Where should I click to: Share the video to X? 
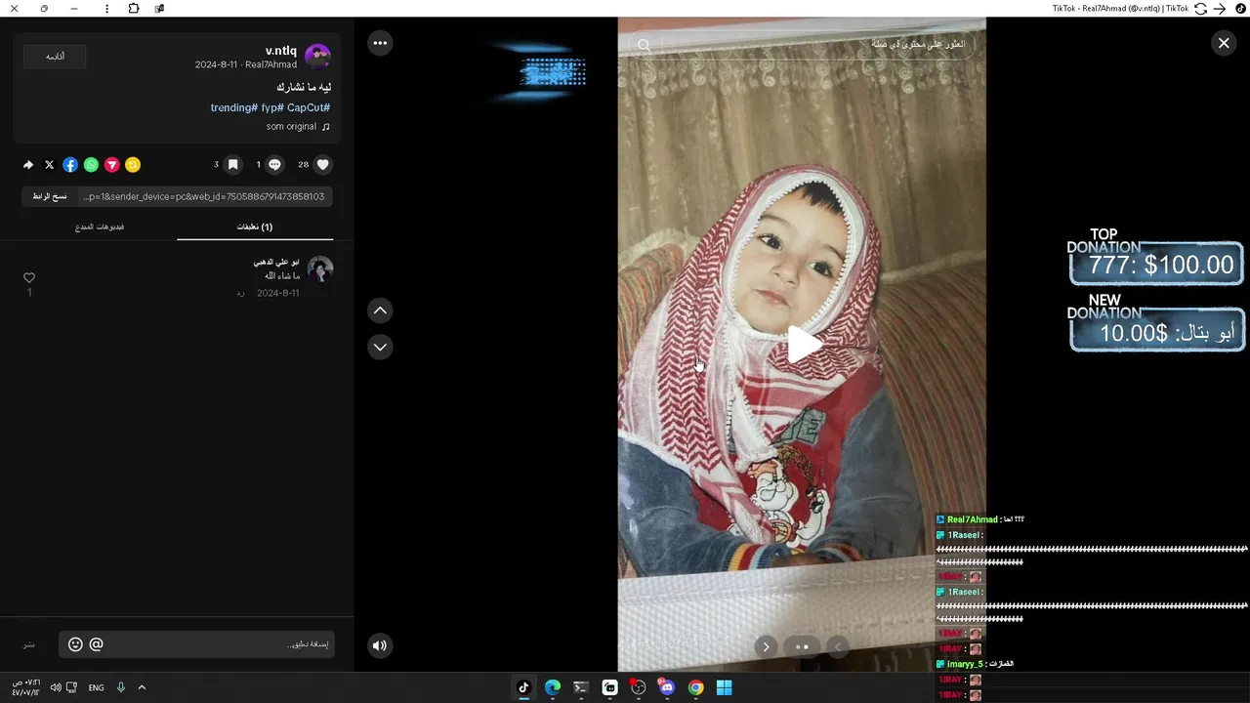point(49,165)
